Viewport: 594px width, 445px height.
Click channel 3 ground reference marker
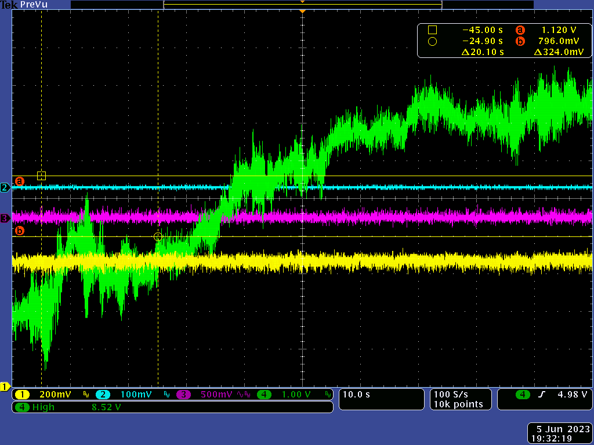pos(5,218)
